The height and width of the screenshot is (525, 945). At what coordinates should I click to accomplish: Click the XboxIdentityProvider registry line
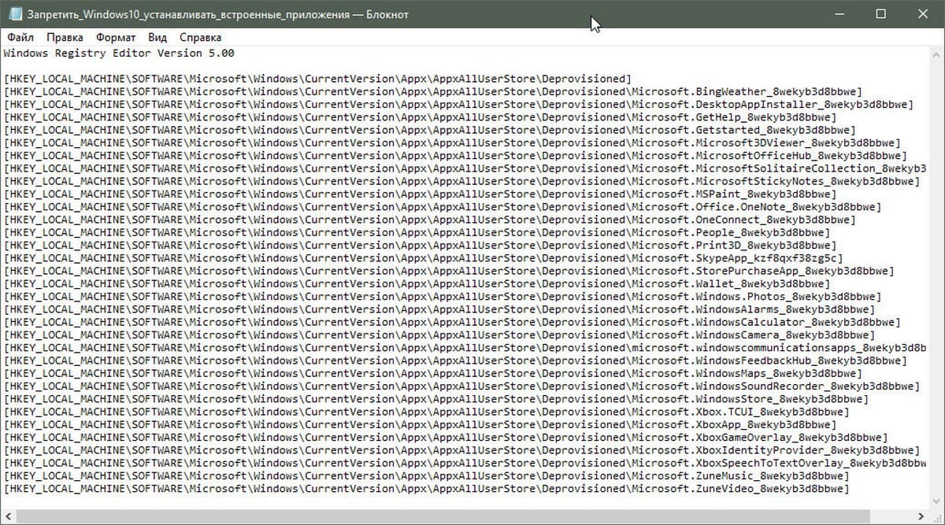click(x=461, y=449)
